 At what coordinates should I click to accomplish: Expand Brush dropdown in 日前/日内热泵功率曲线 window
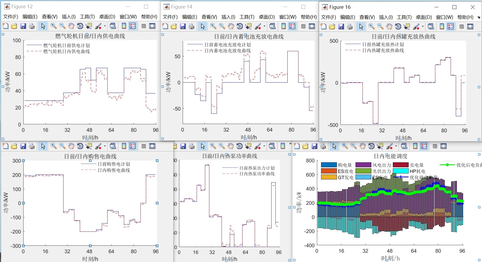(264, 146)
